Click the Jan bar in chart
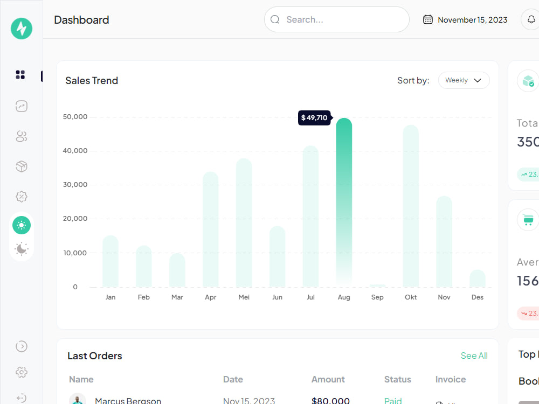 (110, 261)
